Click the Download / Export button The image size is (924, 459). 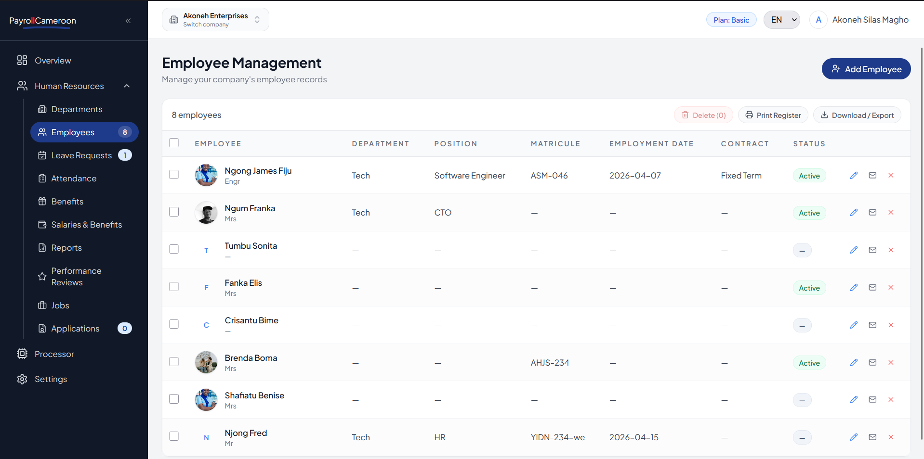857,115
